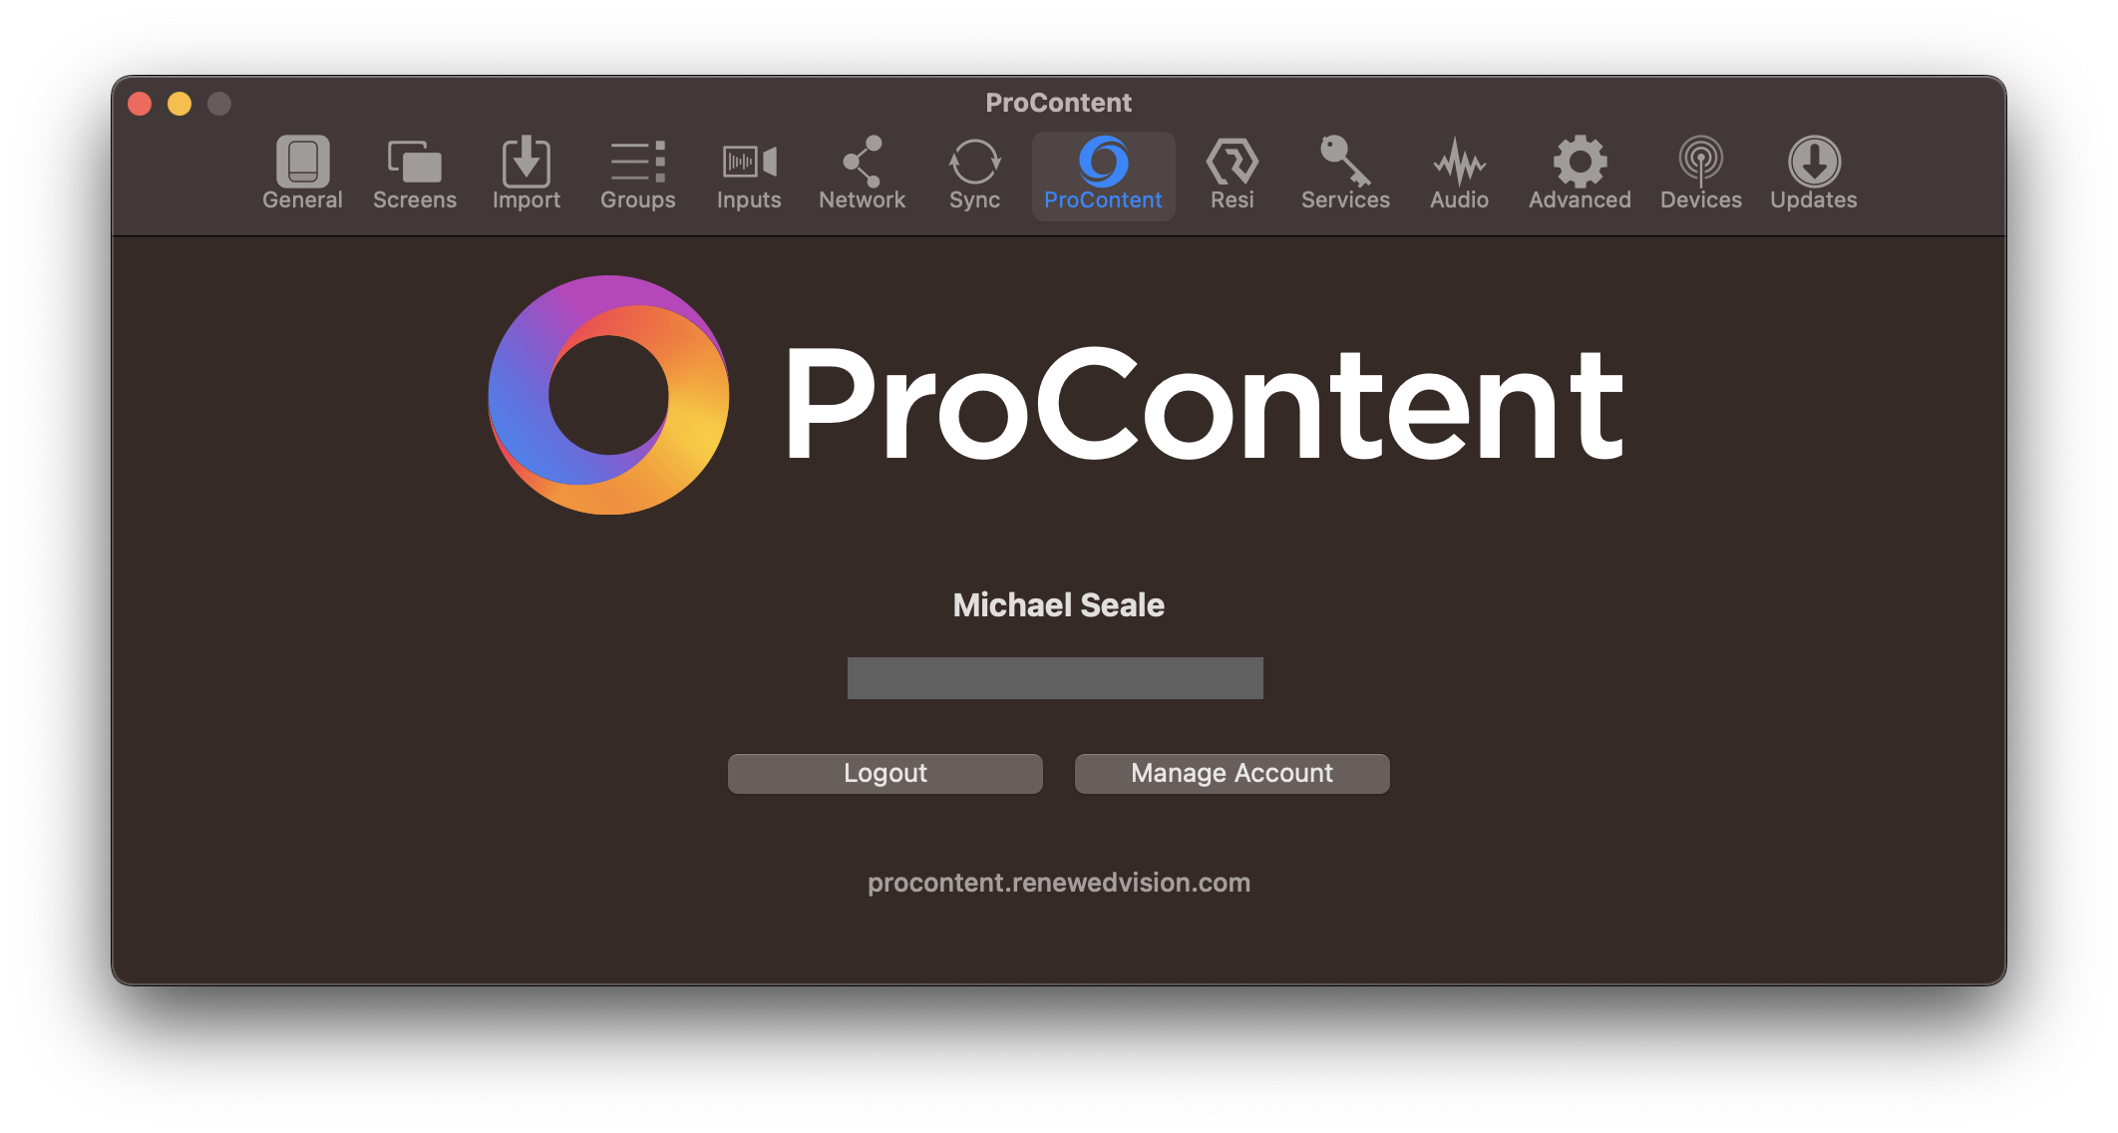Click the Manage Account button

point(1232,773)
